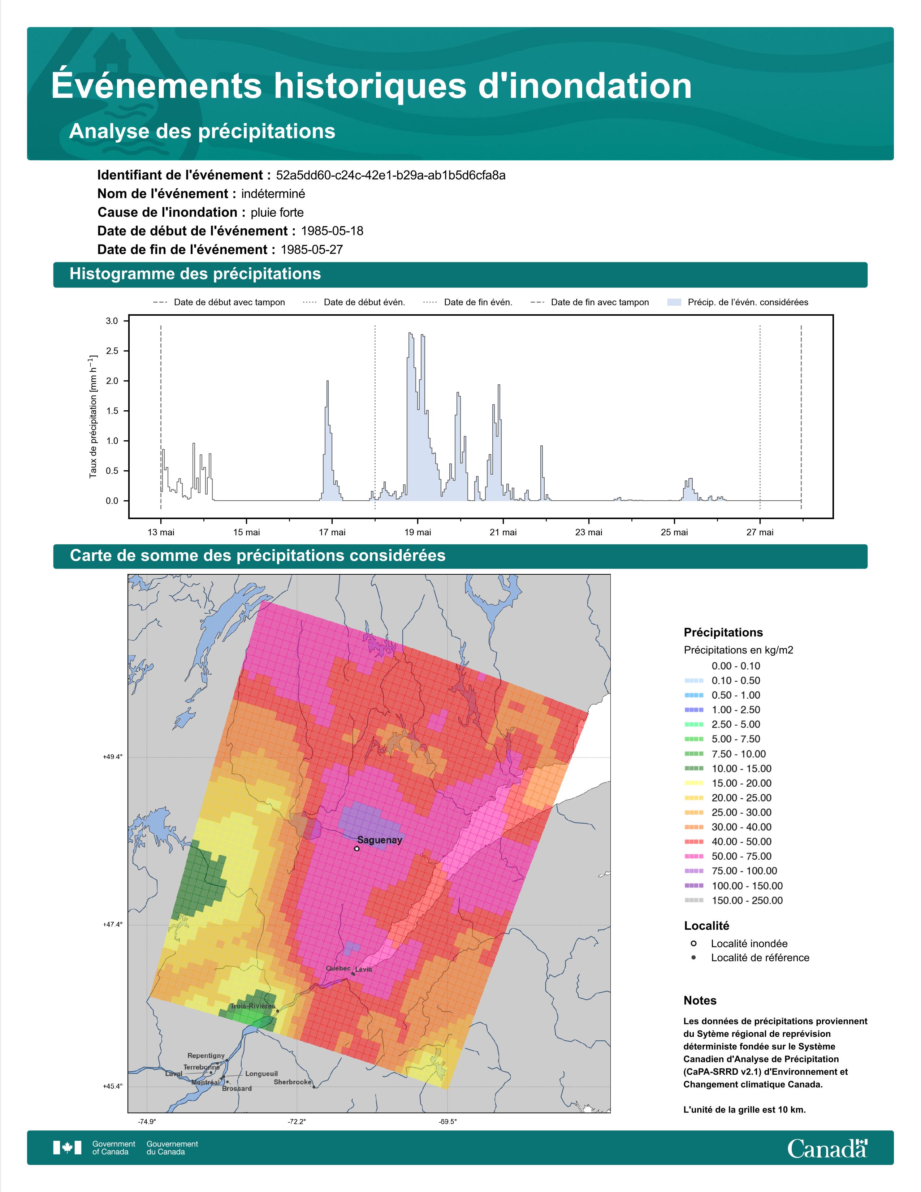The image size is (921, 1192).
Task: Click the 0.50 - 1.00 legend color swatch
Action: point(694,695)
